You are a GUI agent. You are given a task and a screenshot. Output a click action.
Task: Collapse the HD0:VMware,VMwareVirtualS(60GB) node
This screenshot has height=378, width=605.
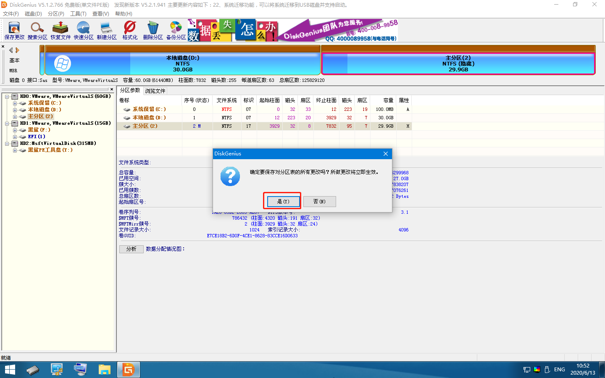click(x=7, y=96)
